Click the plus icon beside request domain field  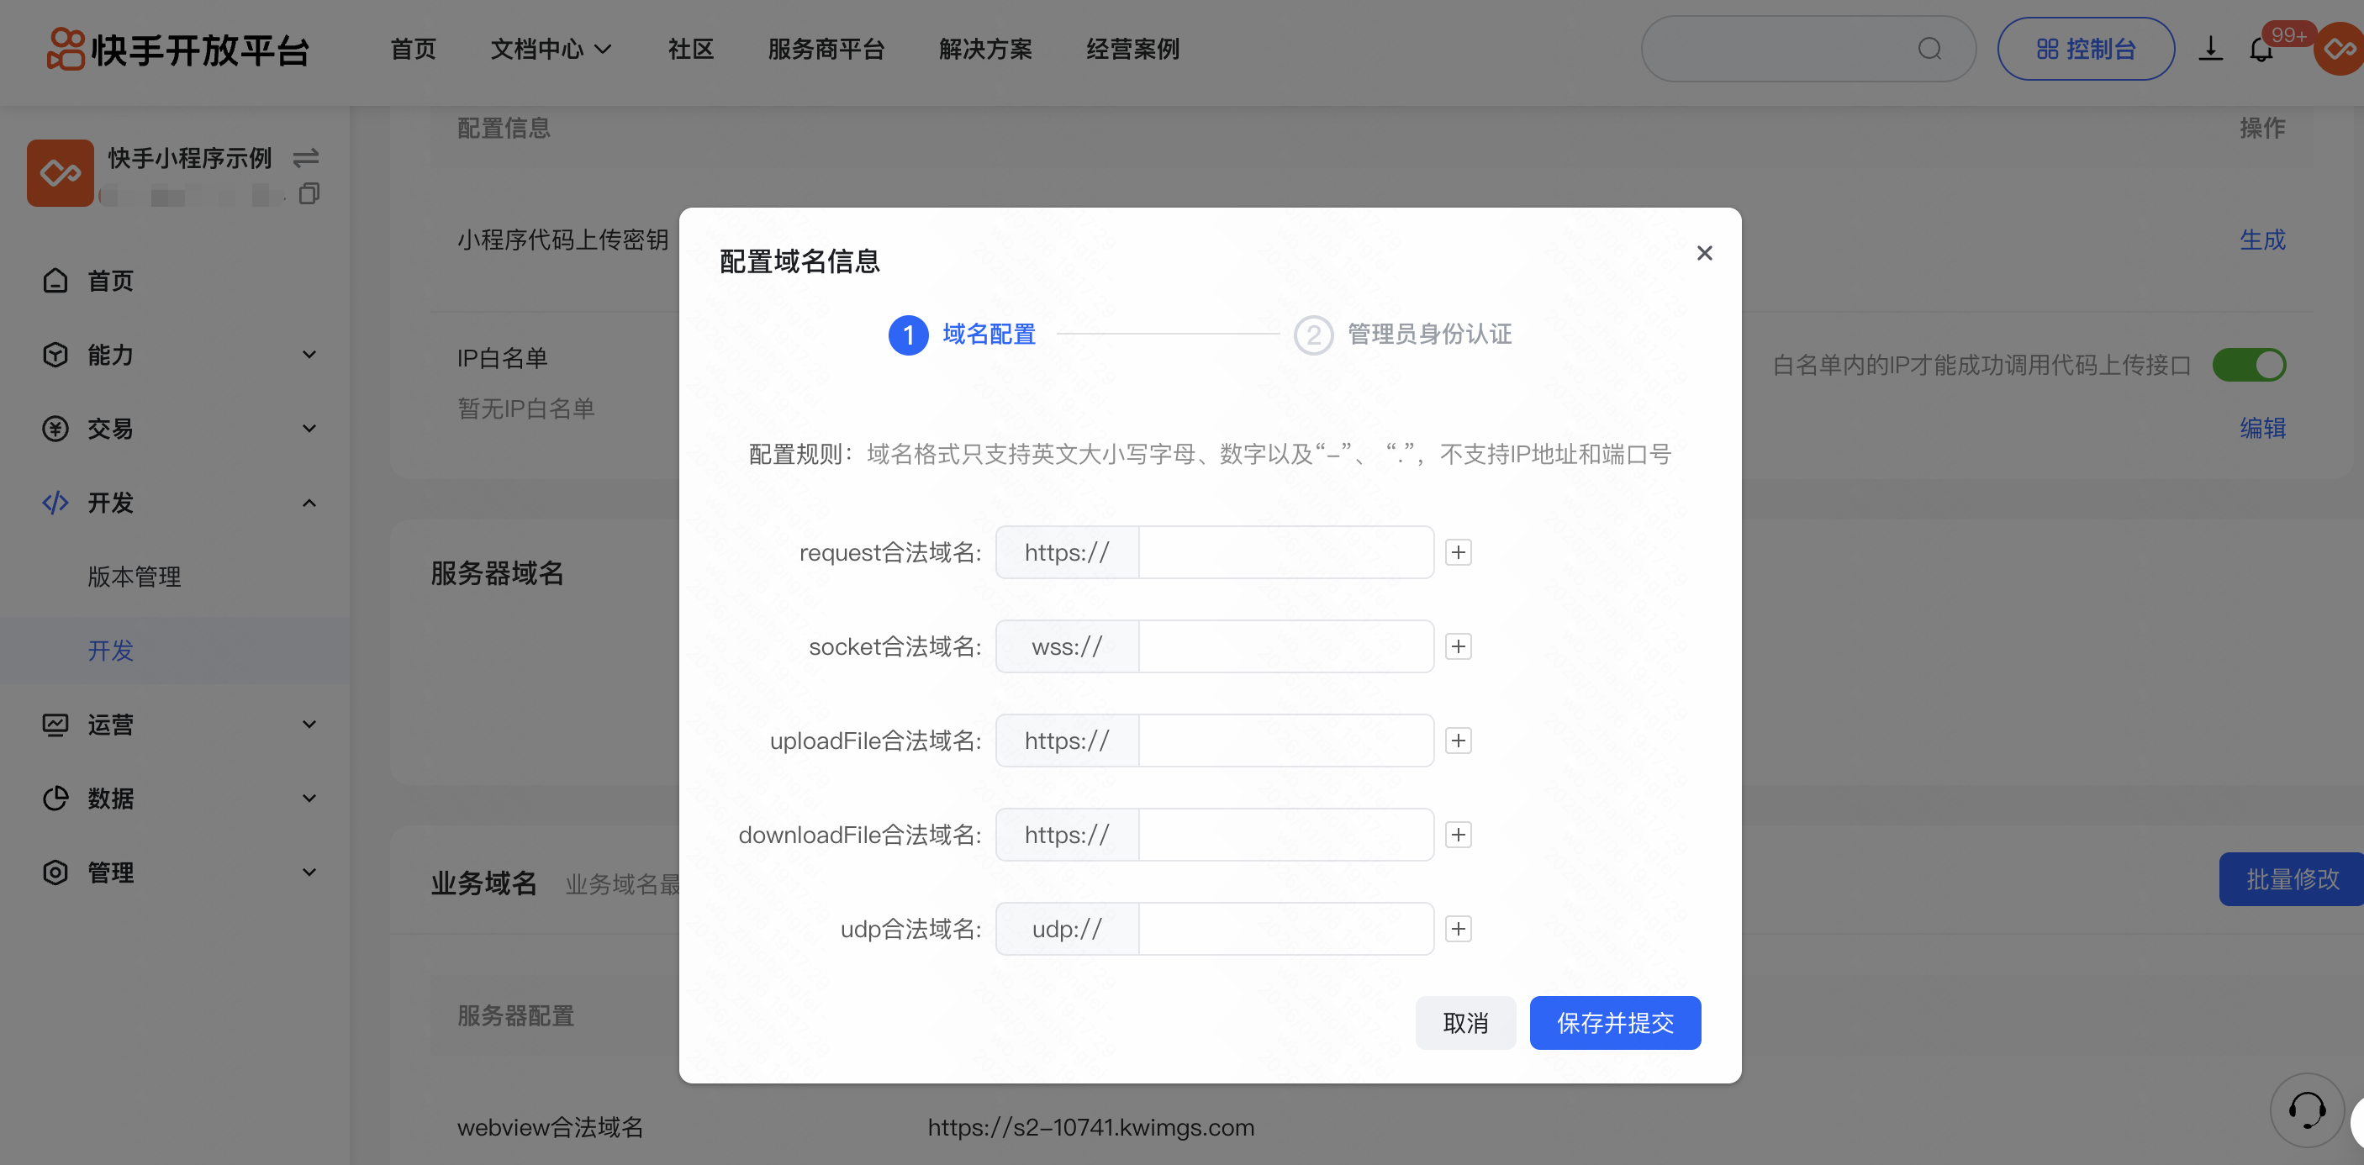coord(1457,552)
